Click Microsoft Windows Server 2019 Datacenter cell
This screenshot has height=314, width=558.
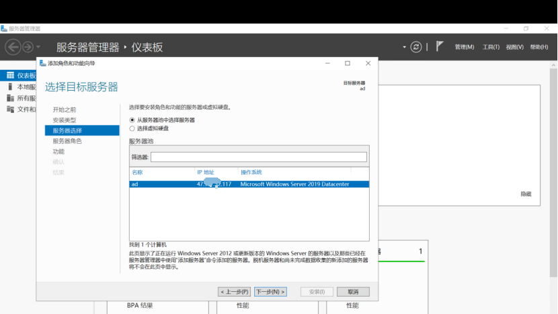pos(294,184)
